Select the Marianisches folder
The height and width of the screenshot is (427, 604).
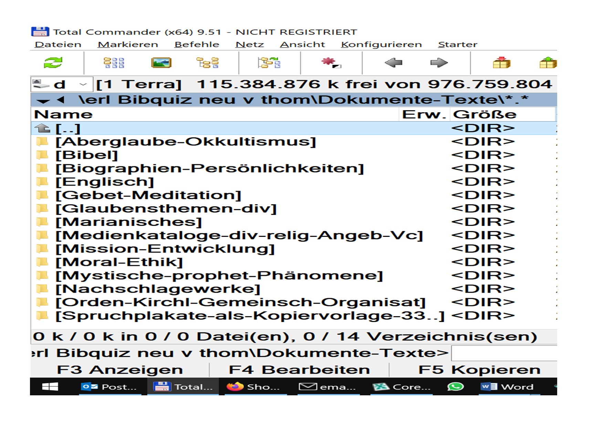294,222
